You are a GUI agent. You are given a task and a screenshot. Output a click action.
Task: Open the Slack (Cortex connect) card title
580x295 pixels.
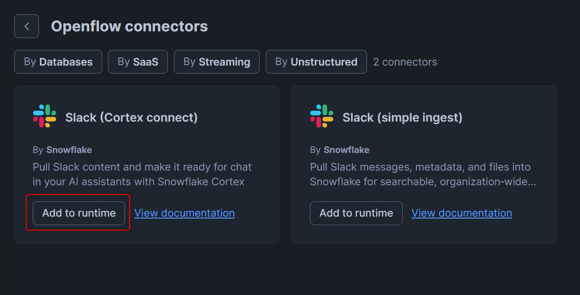tap(131, 117)
